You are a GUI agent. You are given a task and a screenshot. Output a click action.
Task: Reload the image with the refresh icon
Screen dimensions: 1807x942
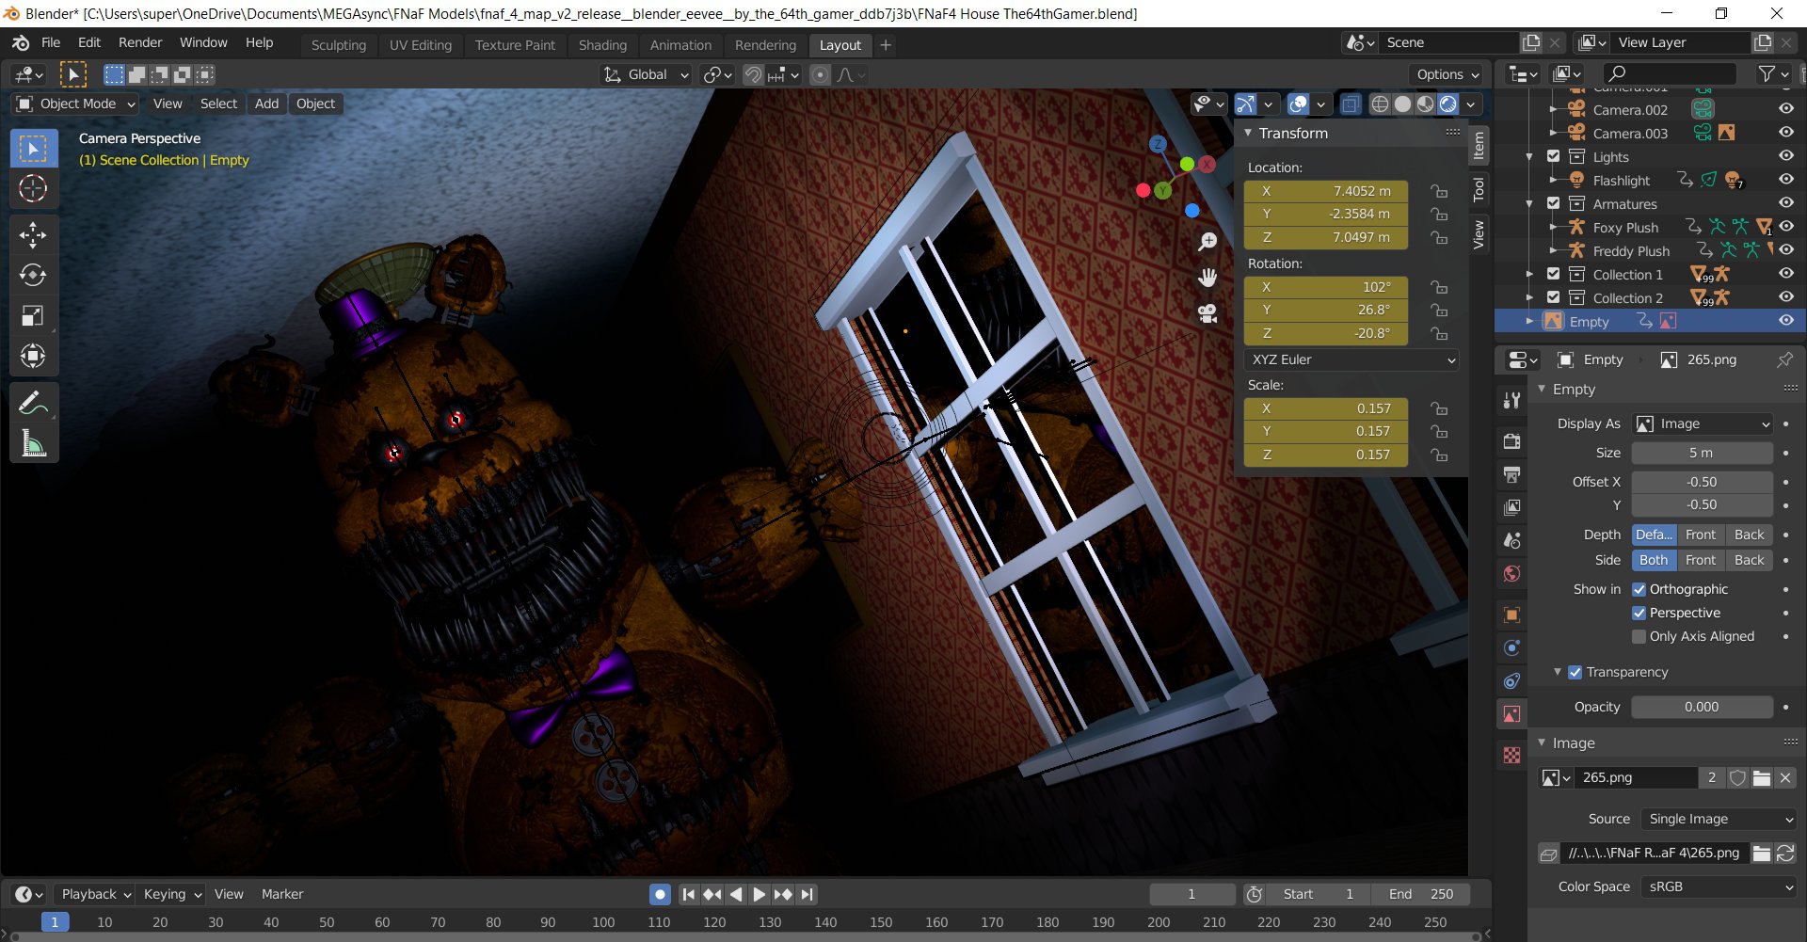tap(1785, 854)
